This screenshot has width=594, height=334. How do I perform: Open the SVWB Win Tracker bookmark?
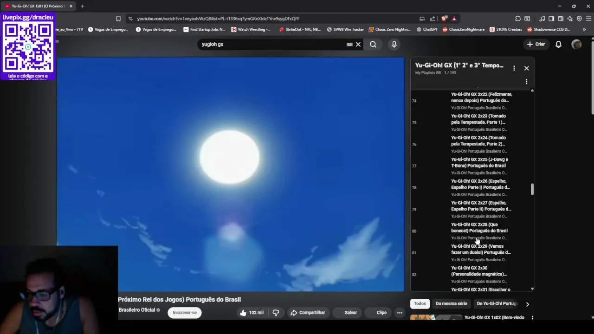[x=345, y=29]
